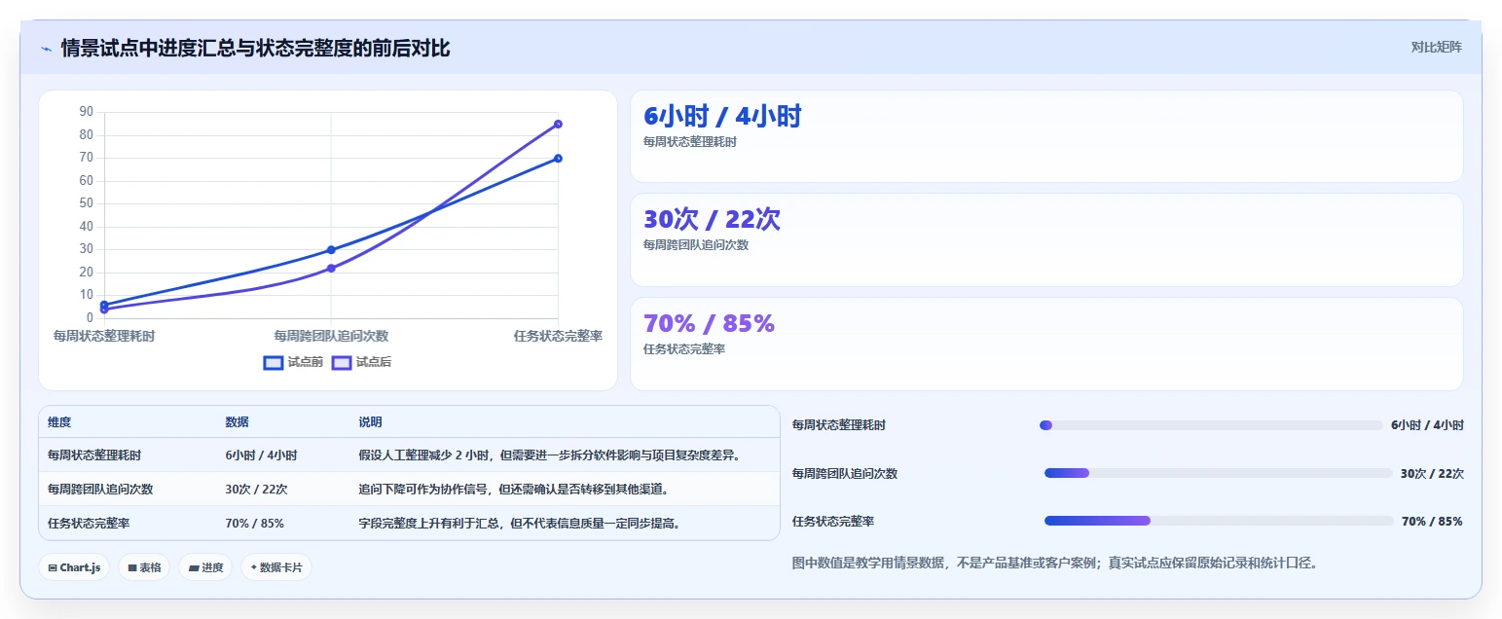Click chart x-axis label 每周跨团队追问次数
The height and width of the screenshot is (619, 1502).
(331, 336)
